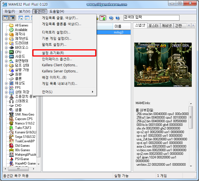Screen dimensions: 199x181
Task: Click the 이름 column header
Action: [122, 26]
